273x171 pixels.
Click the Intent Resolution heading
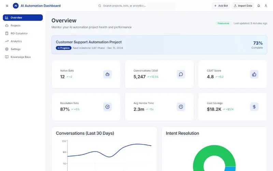click(182, 133)
